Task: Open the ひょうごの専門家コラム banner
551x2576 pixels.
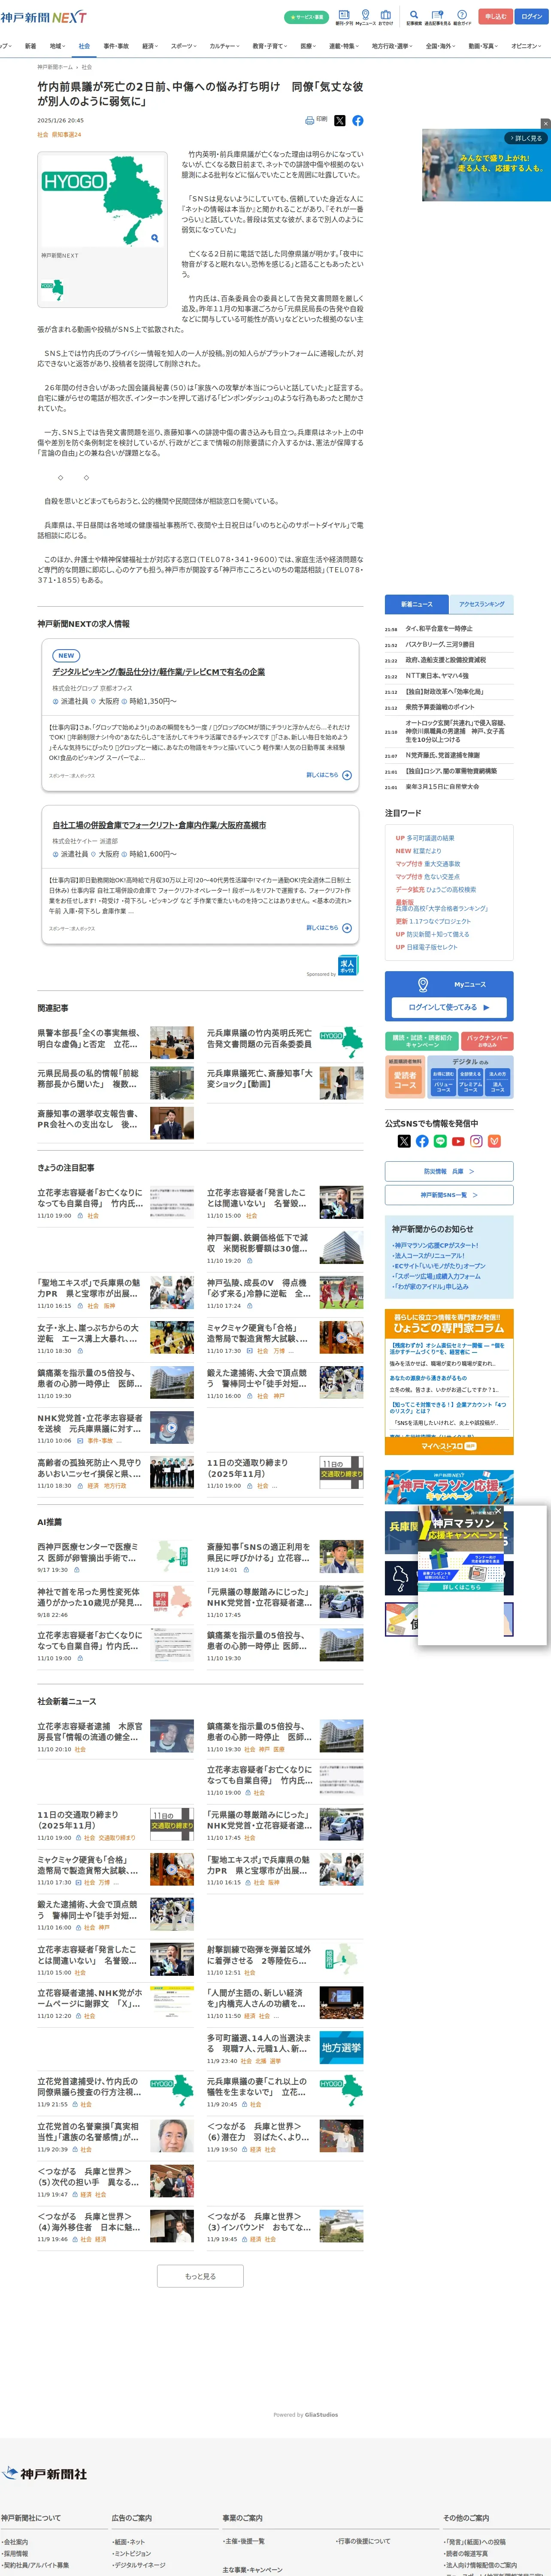Action: click(x=449, y=1323)
